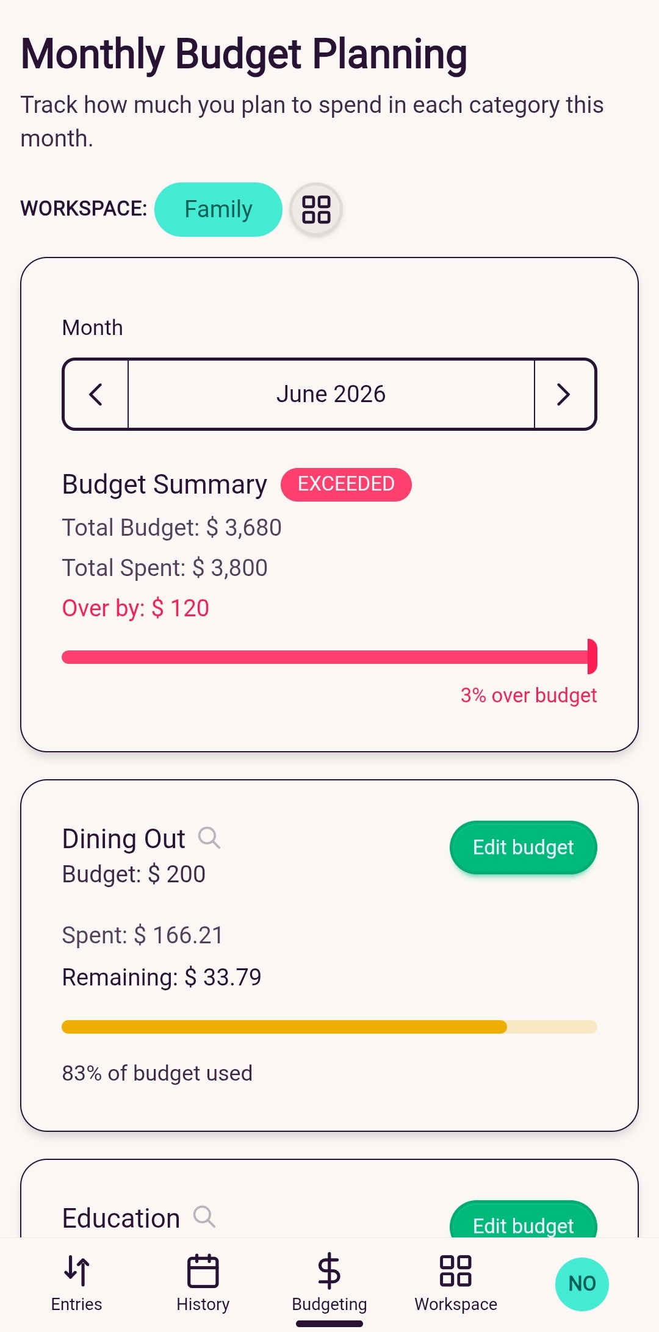Image resolution: width=659 pixels, height=1332 pixels.
Task: Open Entries with the arrows icon
Action: click(77, 1270)
